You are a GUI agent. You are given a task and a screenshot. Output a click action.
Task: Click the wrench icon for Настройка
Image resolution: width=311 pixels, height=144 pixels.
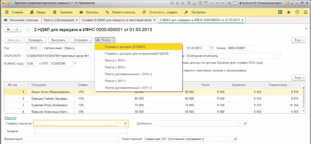tap(186, 12)
